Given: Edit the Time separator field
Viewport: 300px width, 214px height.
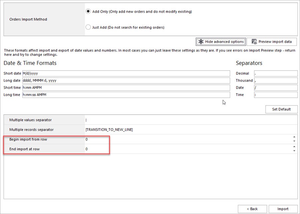Looking at the screenshot, I should tap(275, 95).
